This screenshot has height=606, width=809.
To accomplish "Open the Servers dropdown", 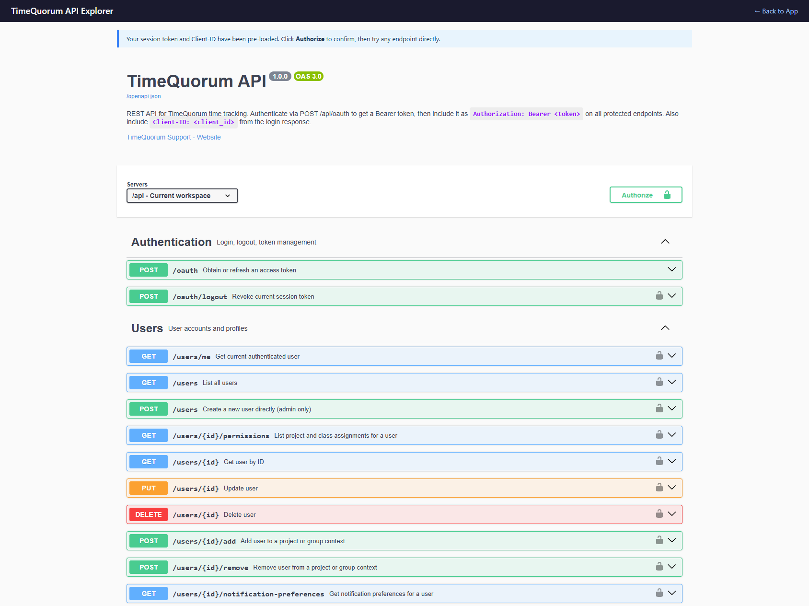I will (182, 196).
